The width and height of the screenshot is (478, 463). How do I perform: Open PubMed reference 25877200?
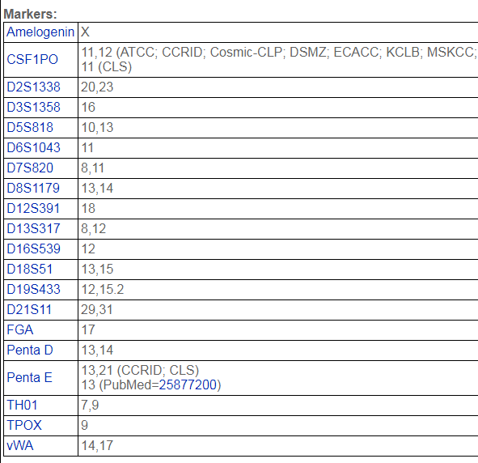(x=188, y=385)
